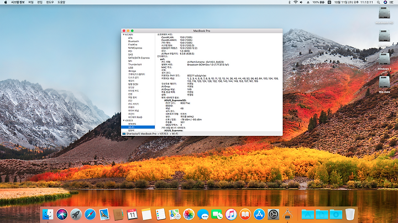
Task: Open the File (파일) menu
Action: pyautogui.click(x=31, y=2)
